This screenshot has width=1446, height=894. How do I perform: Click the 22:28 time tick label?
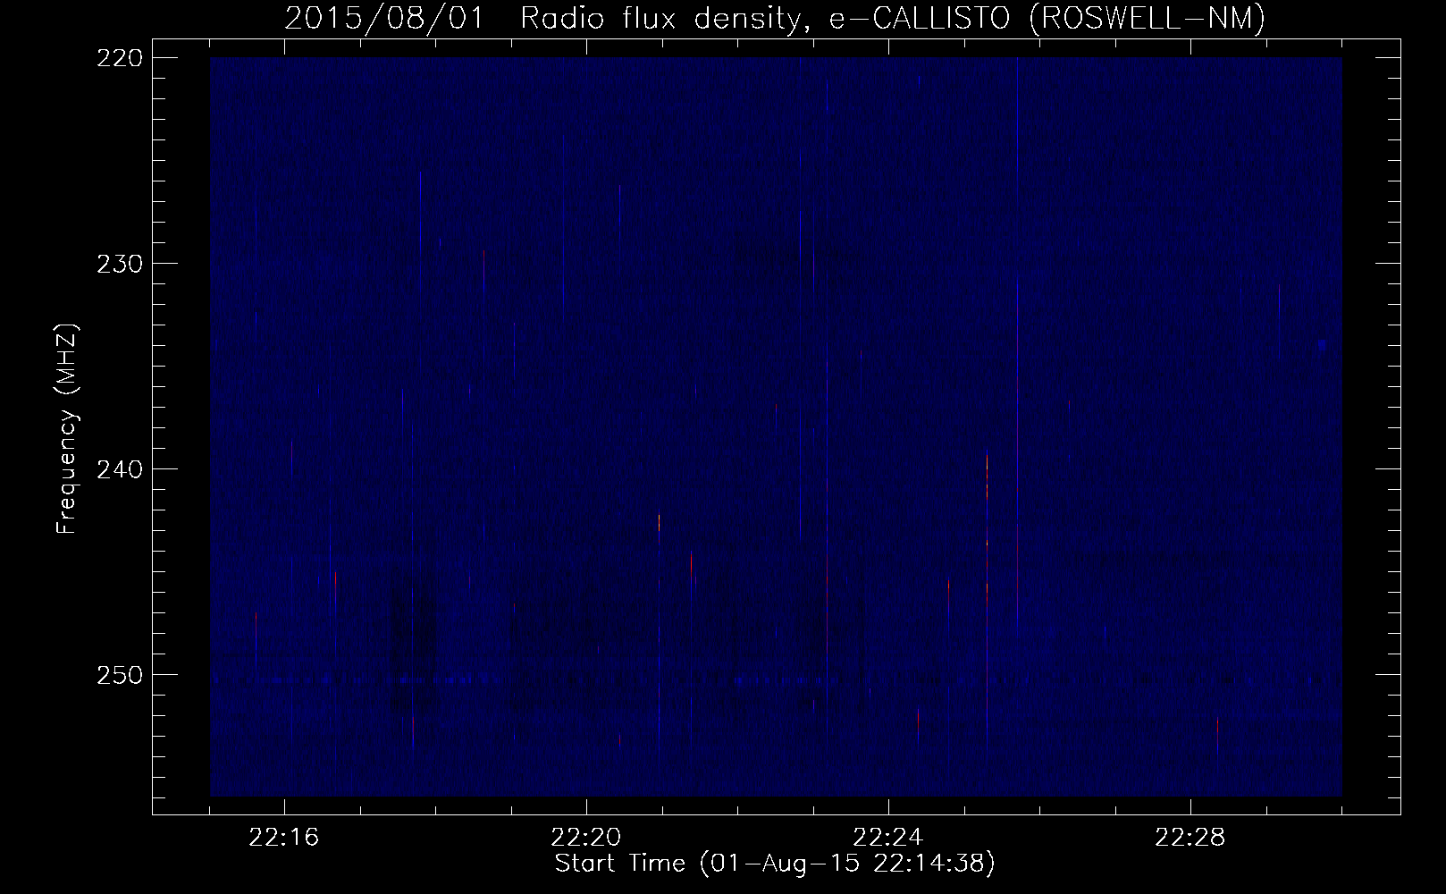click(x=1191, y=838)
